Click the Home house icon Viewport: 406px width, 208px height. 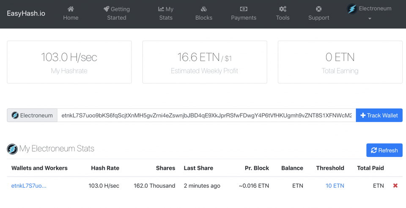coord(71,9)
